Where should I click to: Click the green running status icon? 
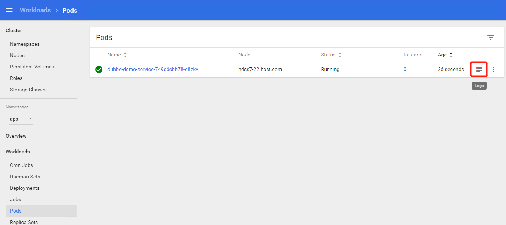click(99, 70)
